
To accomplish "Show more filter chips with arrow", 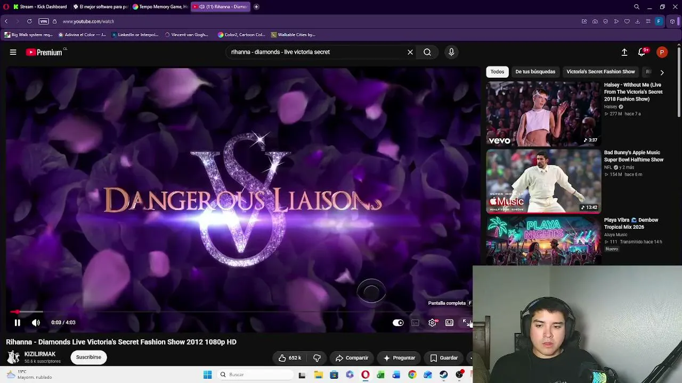I will 662,72.
